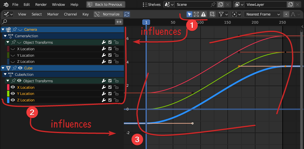Collapse Camera's Object Transforms group
This screenshot has width=304, height=149.
click(8, 42)
